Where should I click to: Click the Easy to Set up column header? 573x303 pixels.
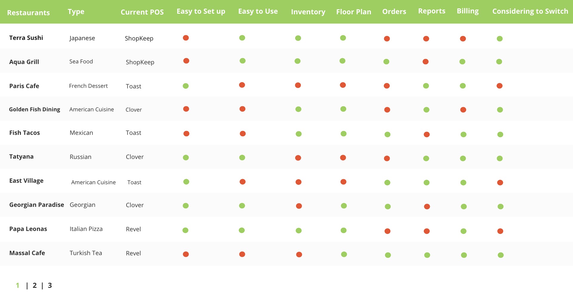click(201, 11)
